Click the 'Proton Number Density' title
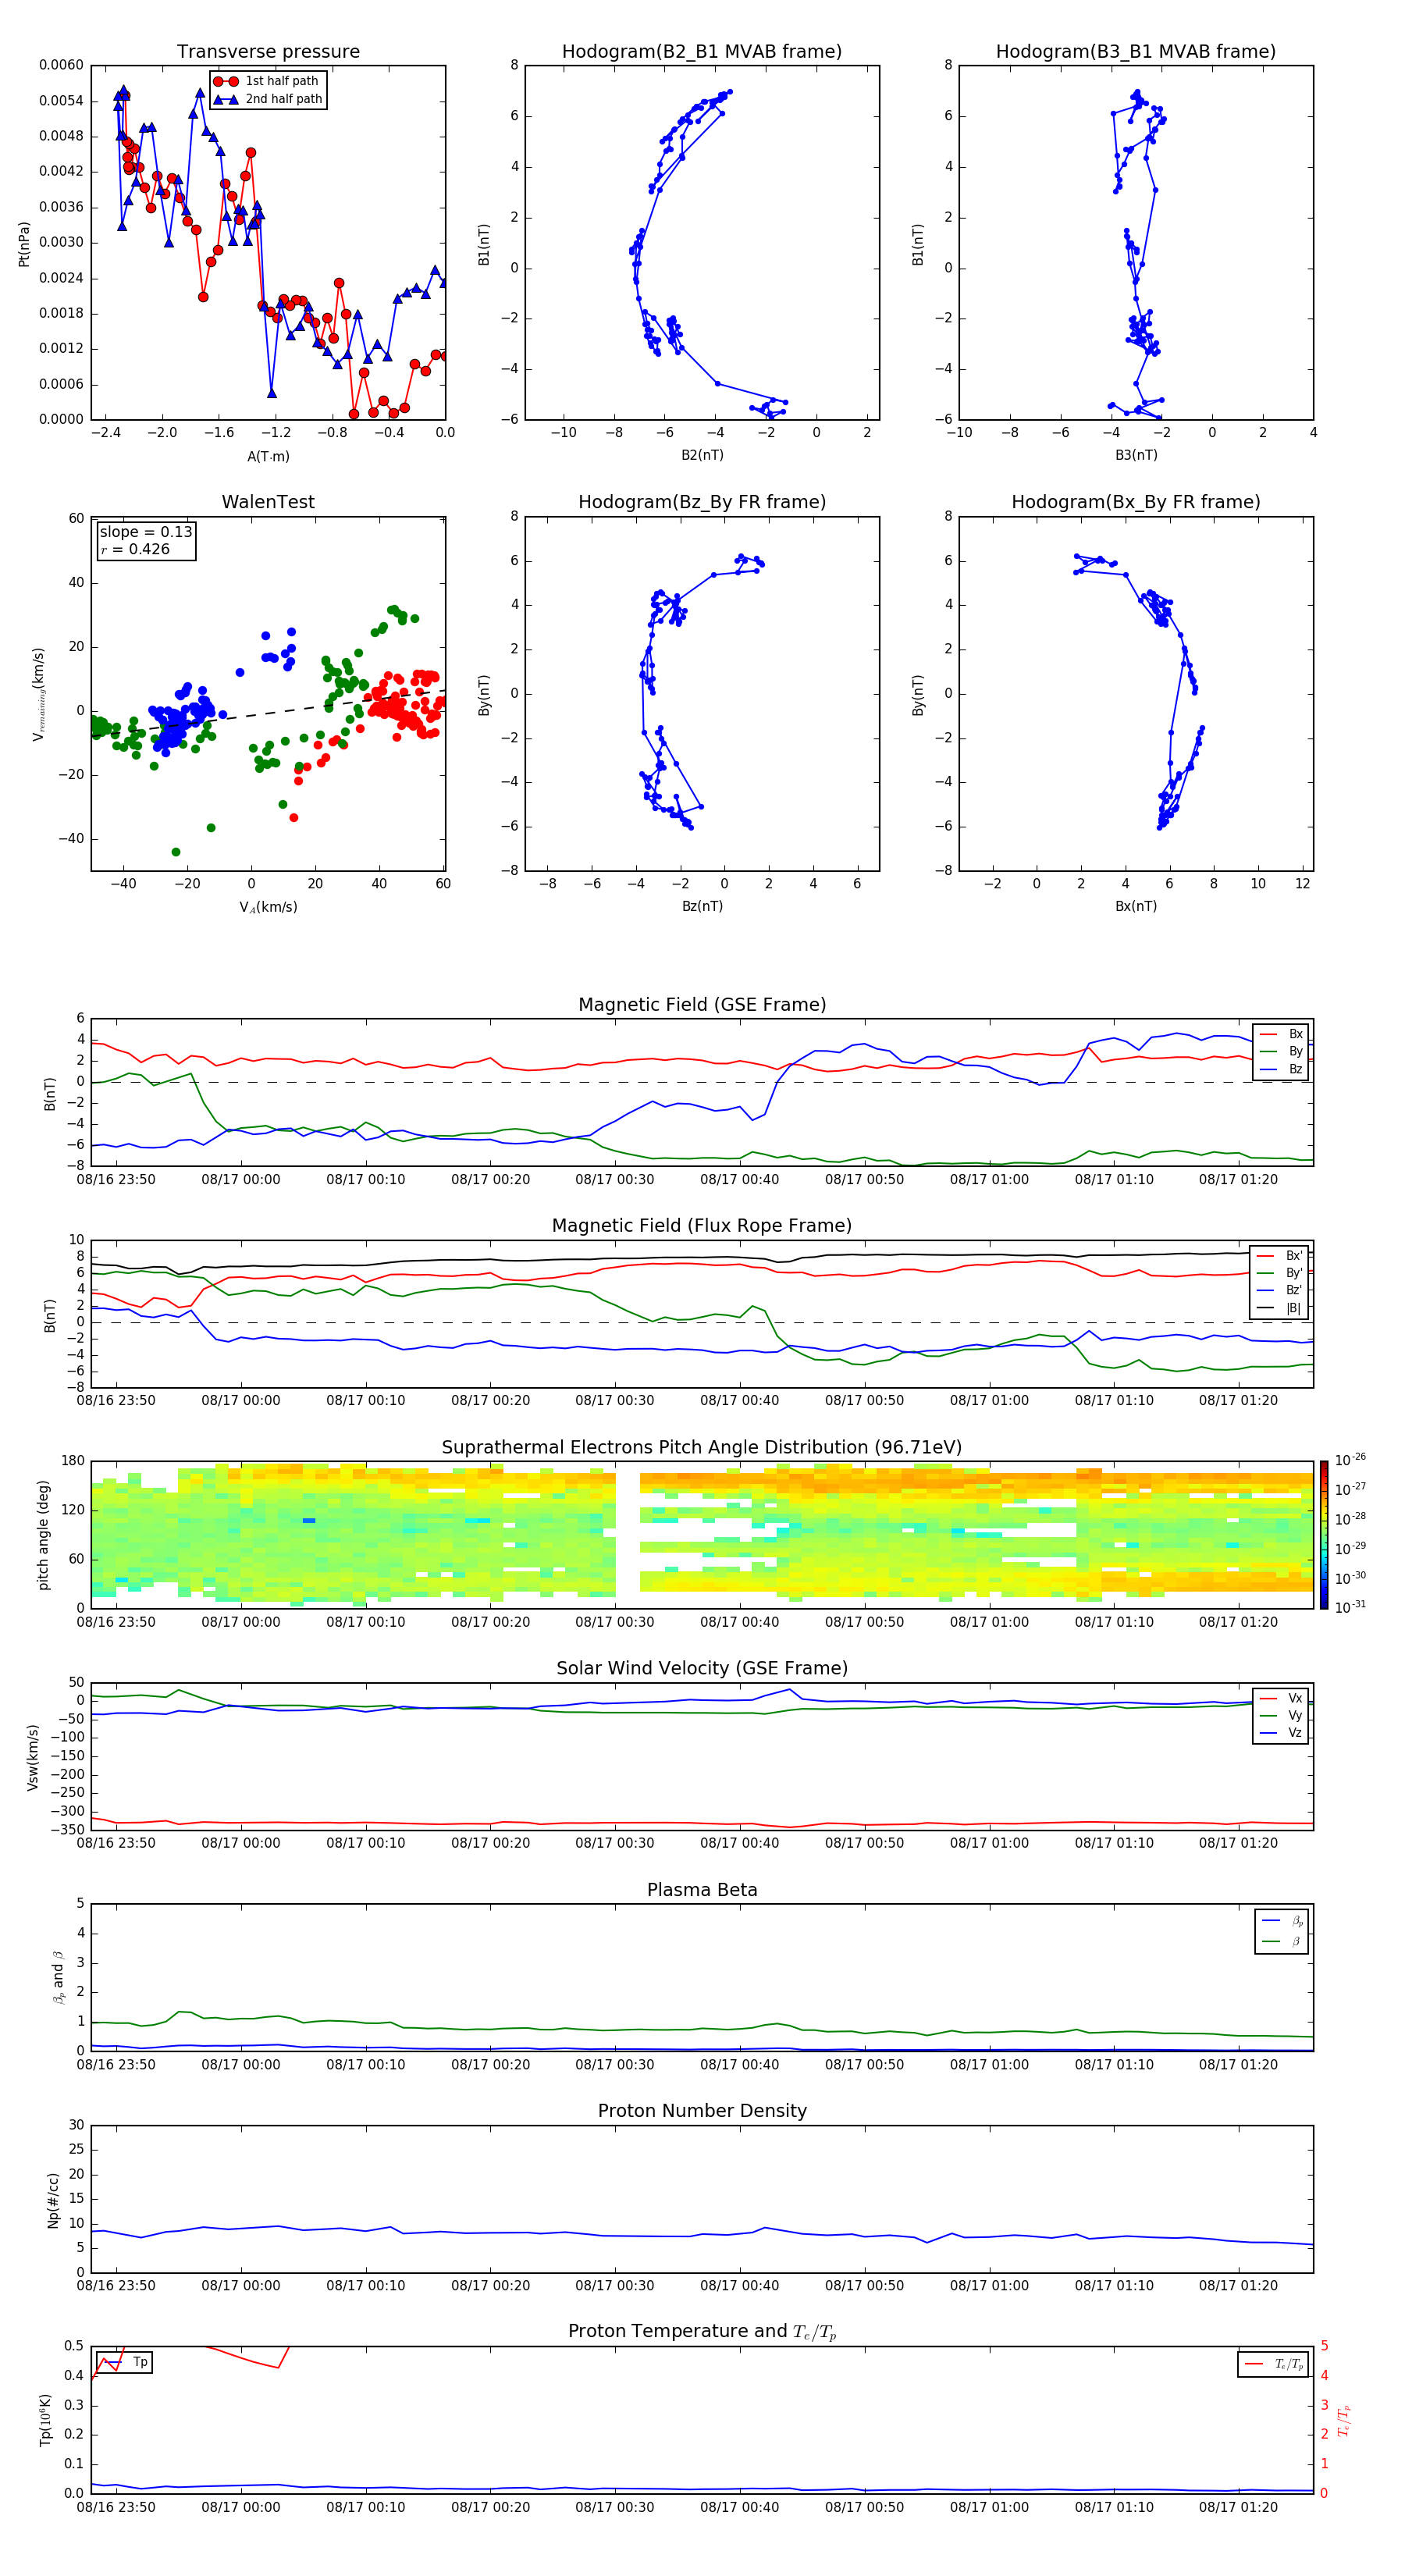The image size is (1405, 2576). pyautogui.click(x=702, y=2111)
